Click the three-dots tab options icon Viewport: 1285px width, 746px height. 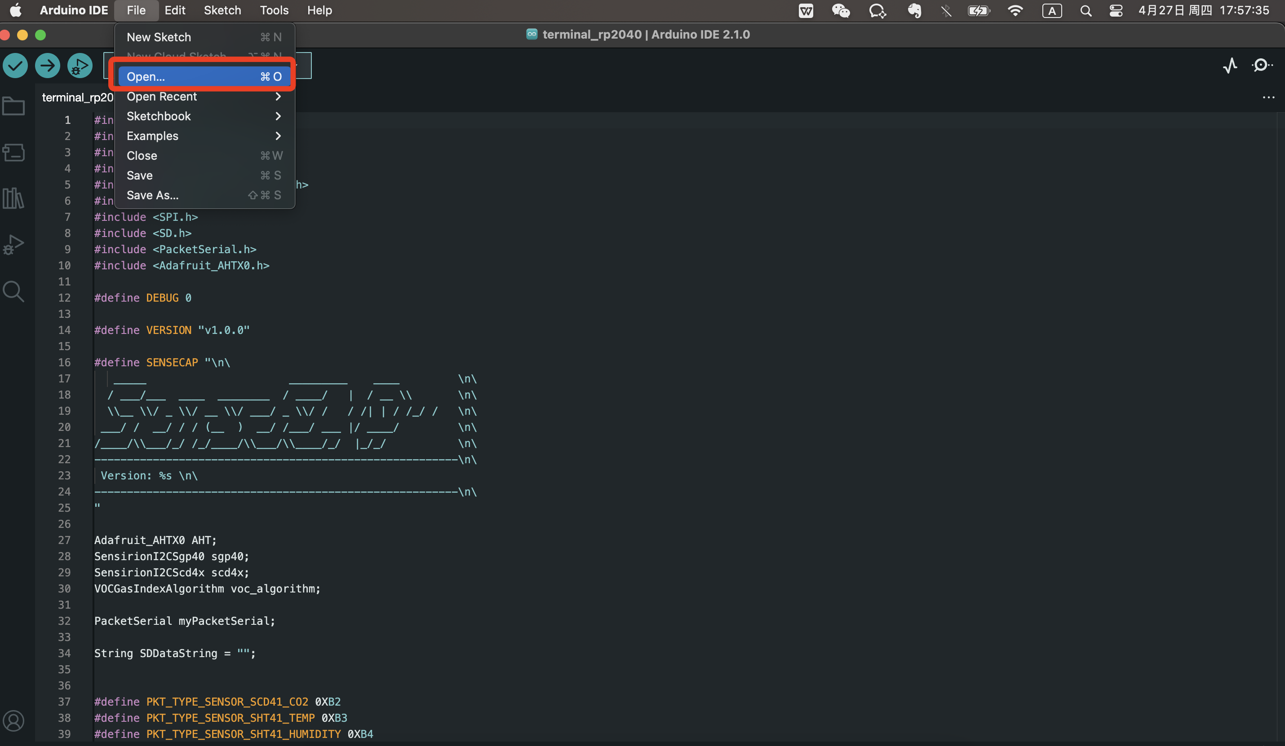pyautogui.click(x=1268, y=97)
